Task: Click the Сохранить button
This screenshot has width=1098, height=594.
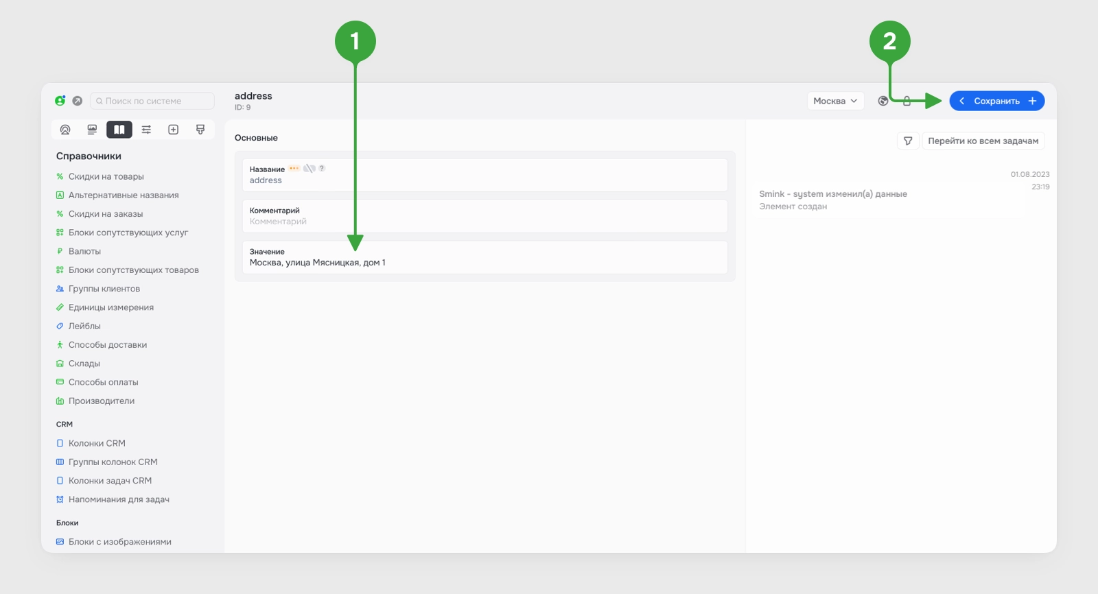Action: (x=996, y=101)
